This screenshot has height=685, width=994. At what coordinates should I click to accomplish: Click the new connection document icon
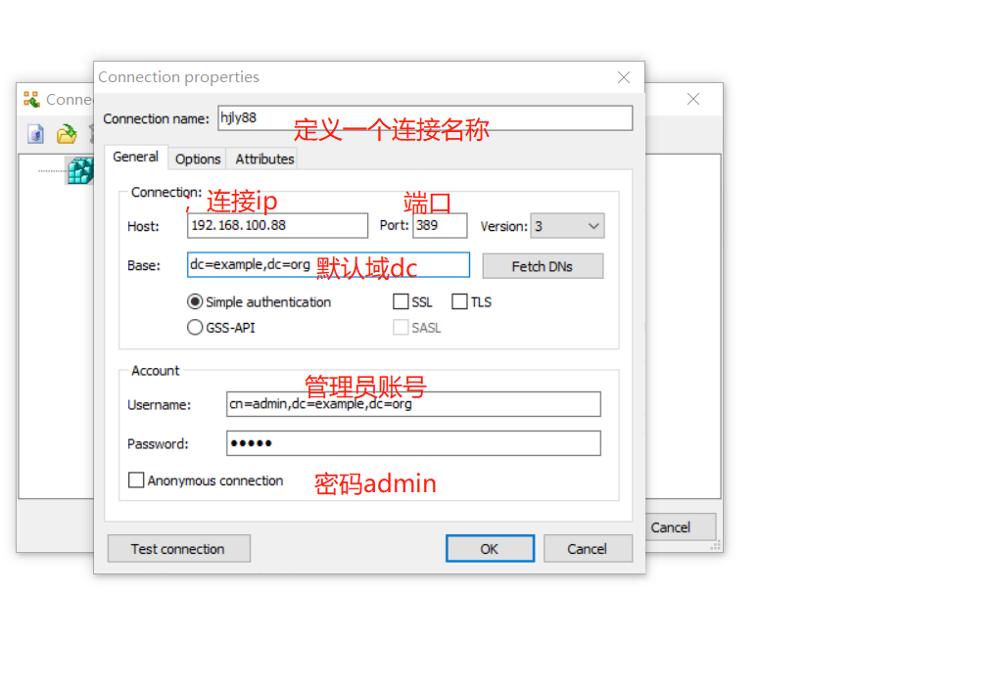pos(36,134)
